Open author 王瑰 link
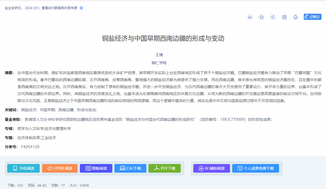326x189 pixels. pos(159,55)
